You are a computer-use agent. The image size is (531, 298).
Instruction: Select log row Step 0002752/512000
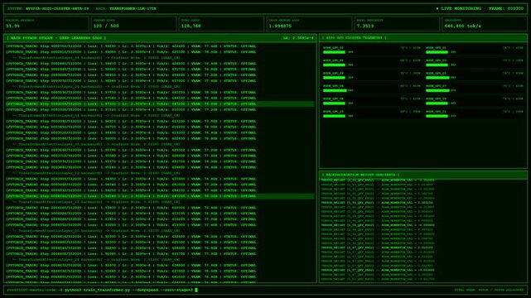click(160, 46)
